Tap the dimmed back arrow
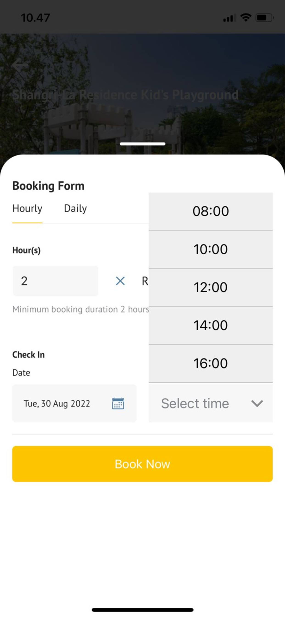Image resolution: width=285 pixels, height=618 pixels. tap(19, 66)
